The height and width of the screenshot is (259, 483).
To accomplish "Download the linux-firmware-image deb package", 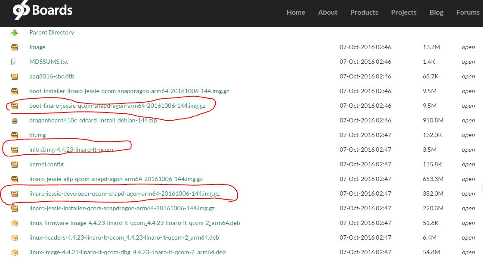I will click(x=135, y=223).
